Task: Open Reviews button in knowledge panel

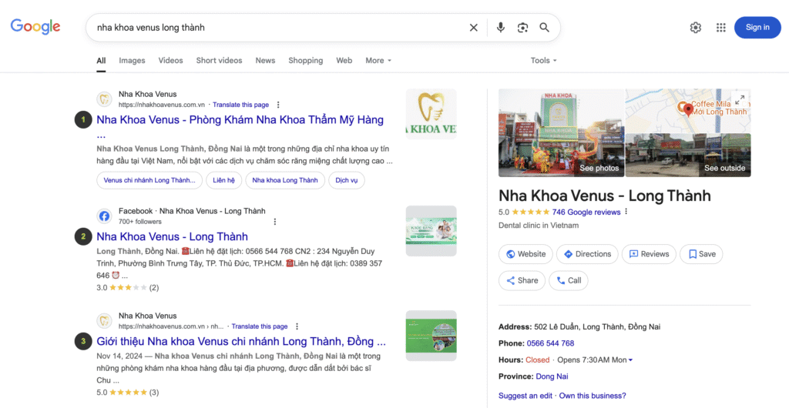Action: tap(649, 254)
